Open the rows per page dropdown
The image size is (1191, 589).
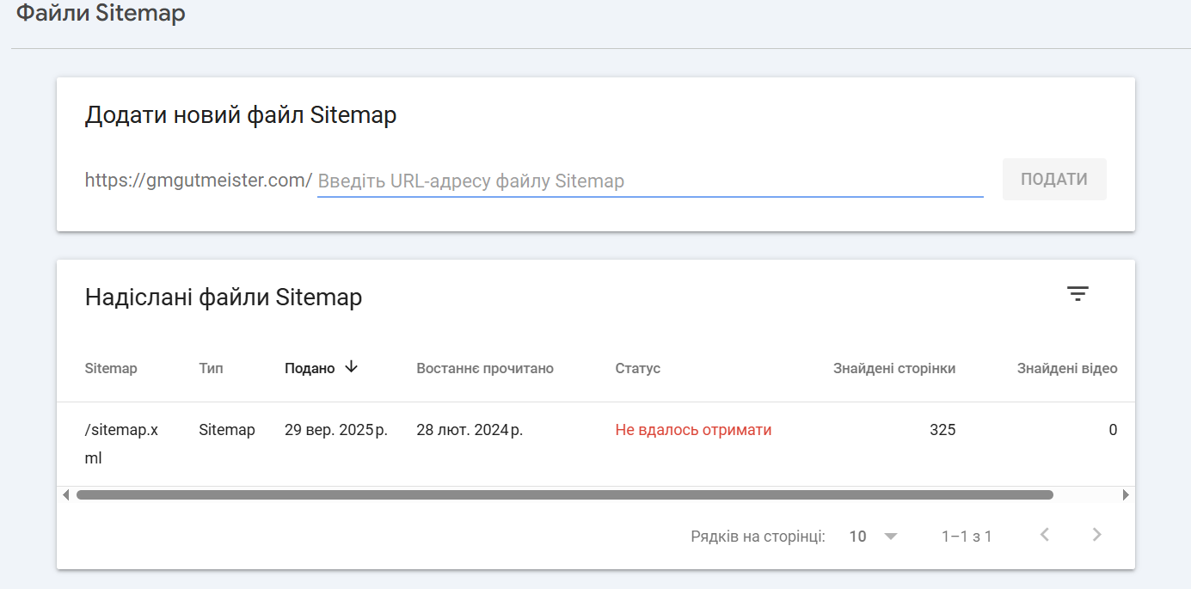pyautogui.click(x=873, y=537)
